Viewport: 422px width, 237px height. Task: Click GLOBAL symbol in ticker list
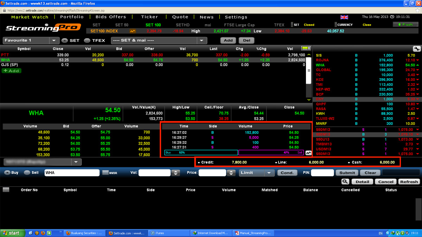[324, 70]
